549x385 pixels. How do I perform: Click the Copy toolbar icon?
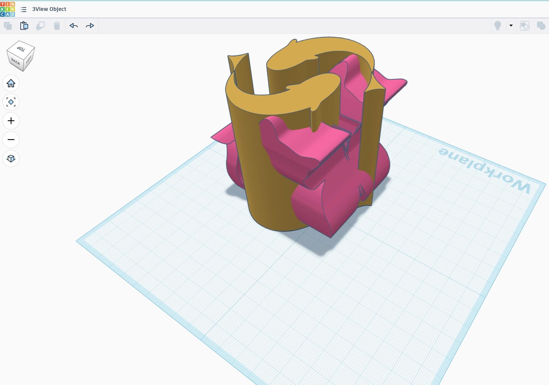pyautogui.click(x=8, y=26)
